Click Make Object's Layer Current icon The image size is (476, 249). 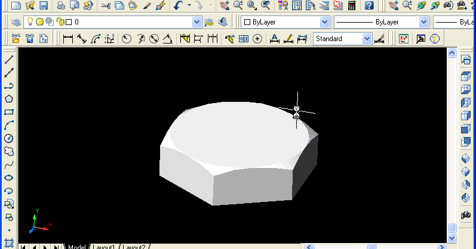[209, 22]
